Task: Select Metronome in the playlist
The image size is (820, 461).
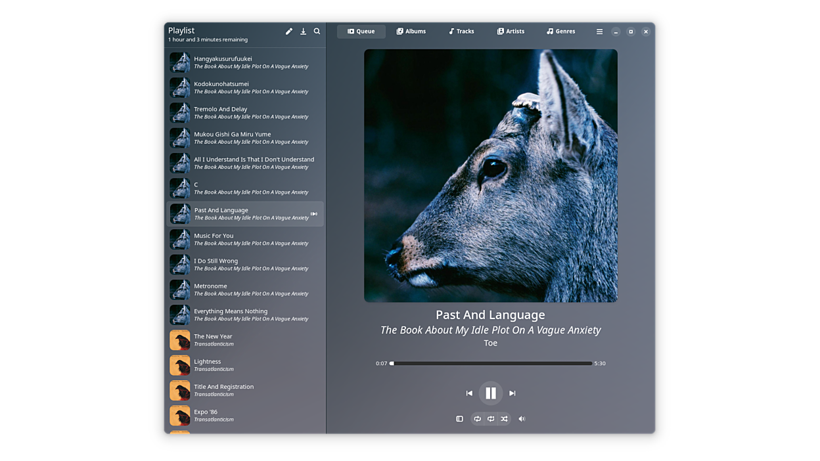Action: click(x=245, y=290)
